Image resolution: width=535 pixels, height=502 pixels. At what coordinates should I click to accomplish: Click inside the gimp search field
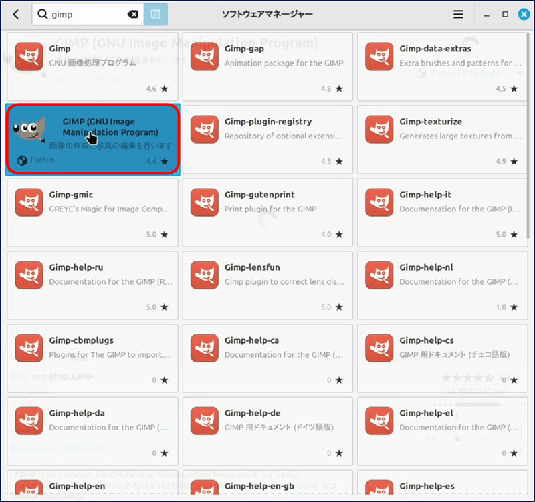pos(88,14)
